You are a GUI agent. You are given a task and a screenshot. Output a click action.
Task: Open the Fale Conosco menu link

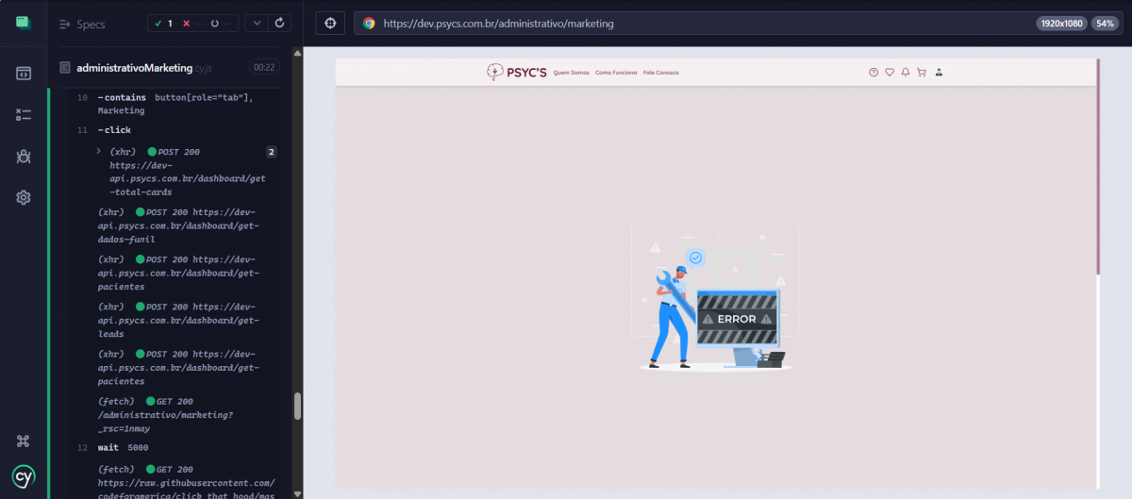[x=660, y=73]
